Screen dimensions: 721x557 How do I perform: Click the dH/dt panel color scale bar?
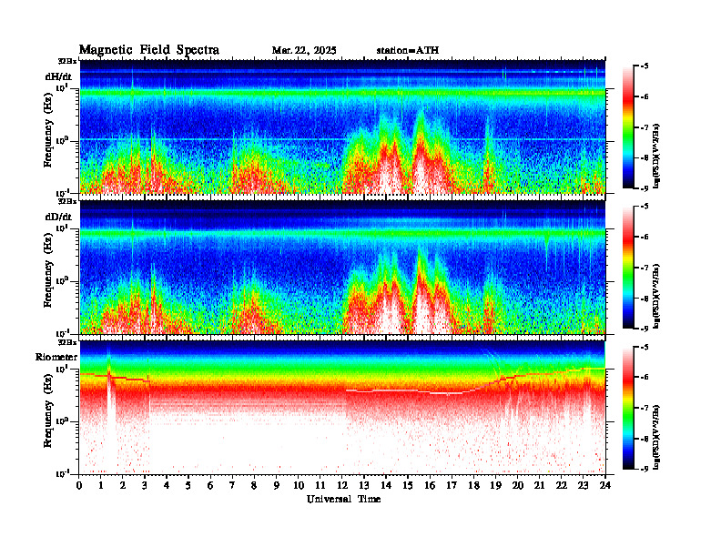point(628,127)
